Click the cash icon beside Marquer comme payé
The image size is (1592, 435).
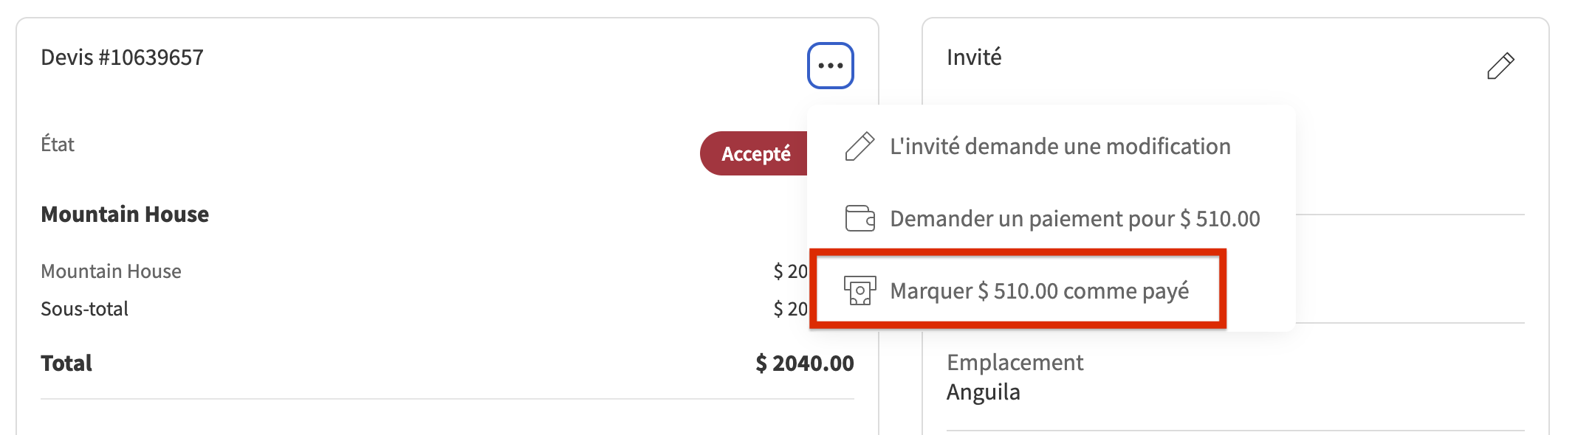click(x=860, y=290)
